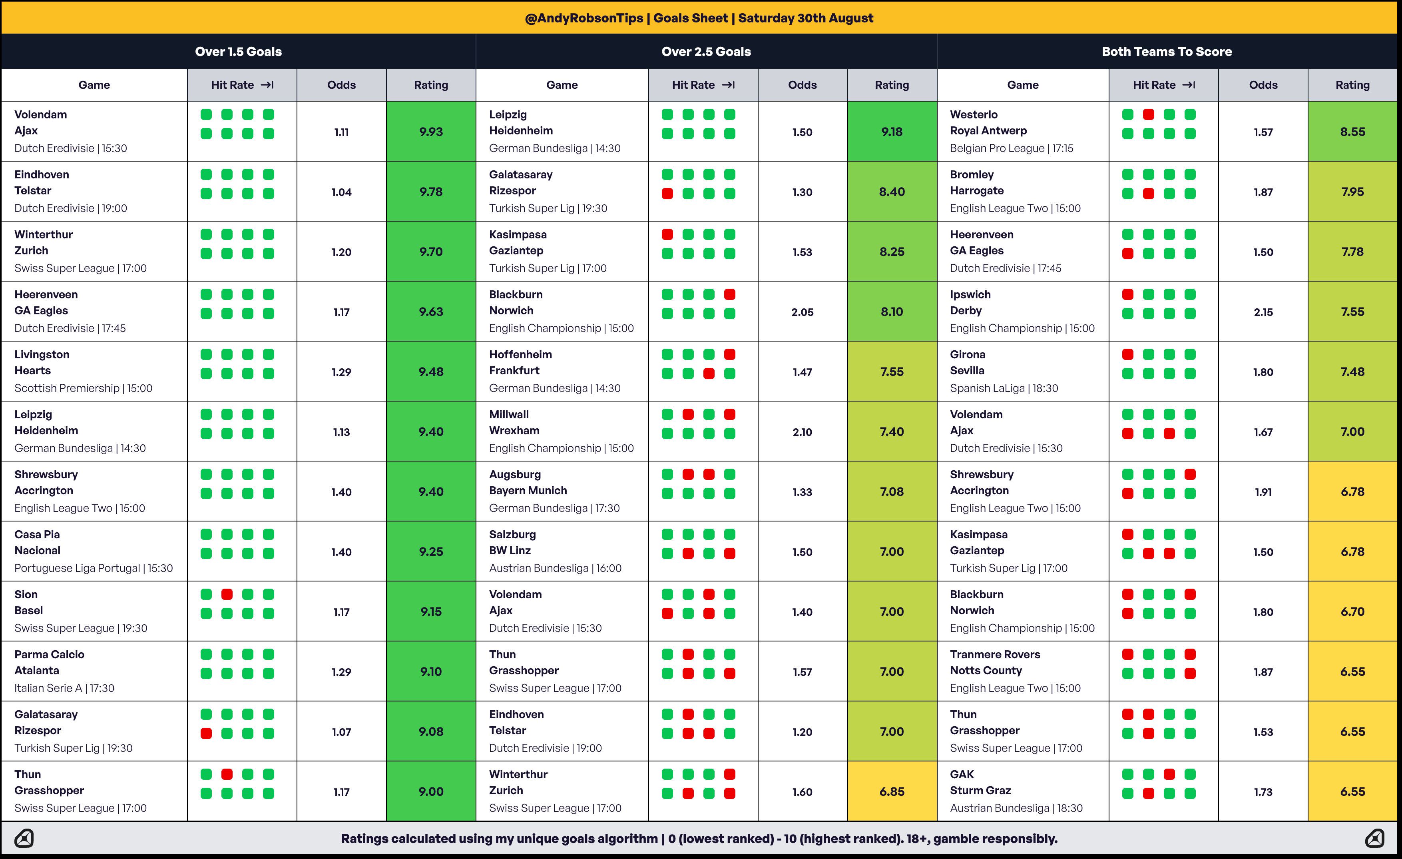Click 'Ipswich Derby' game row

pyautogui.click(x=1023, y=312)
